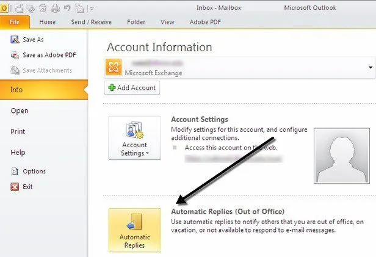The width and height of the screenshot is (376, 257).
Task: Click the folder update icon in quick access toolbar
Action: (31, 9)
